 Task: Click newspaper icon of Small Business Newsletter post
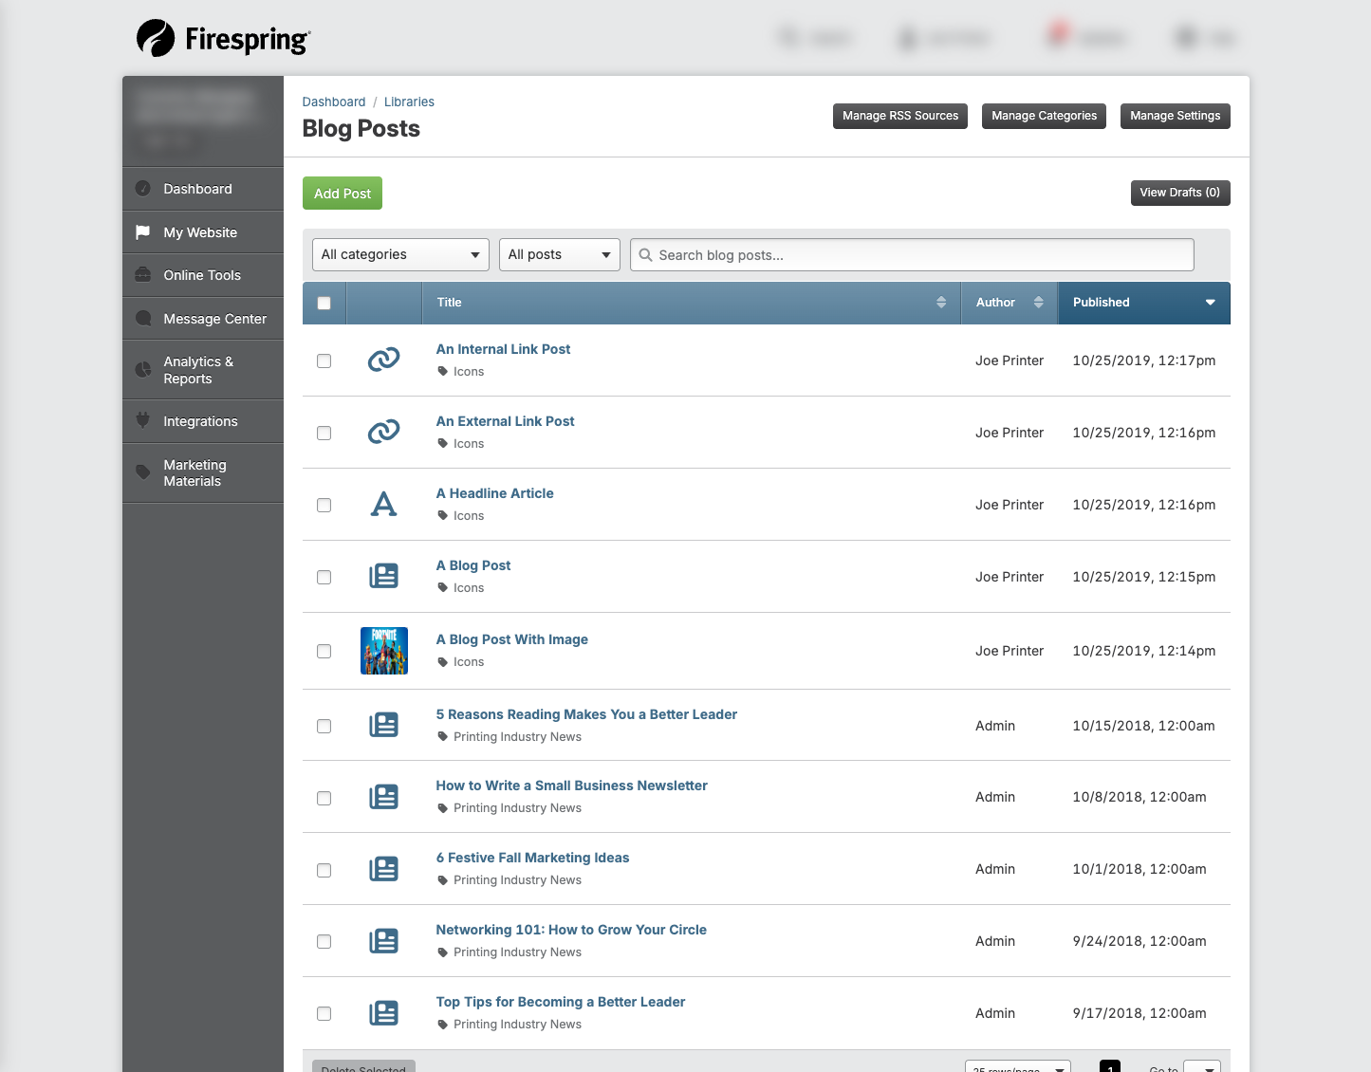383,797
